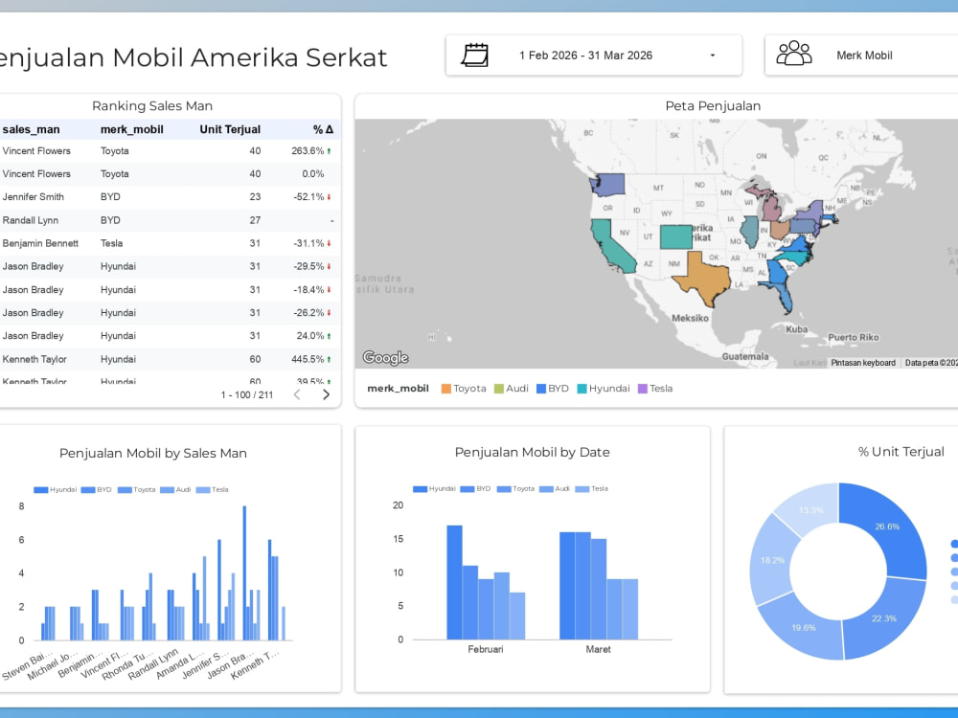958x718 pixels.
Task: Select Toyota swatch in map legend
Action: tap(446, 389)
